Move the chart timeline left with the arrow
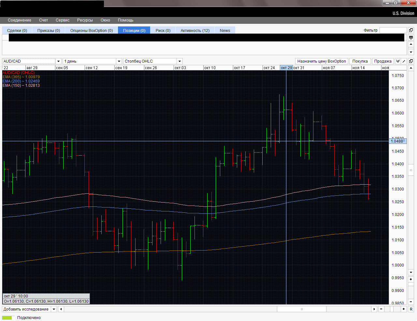417x321 pixels. [61, 309]
